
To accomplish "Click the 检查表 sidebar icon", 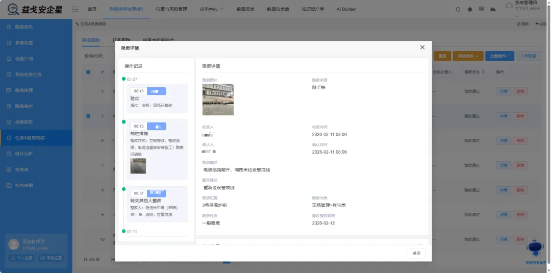I will 9,169.
